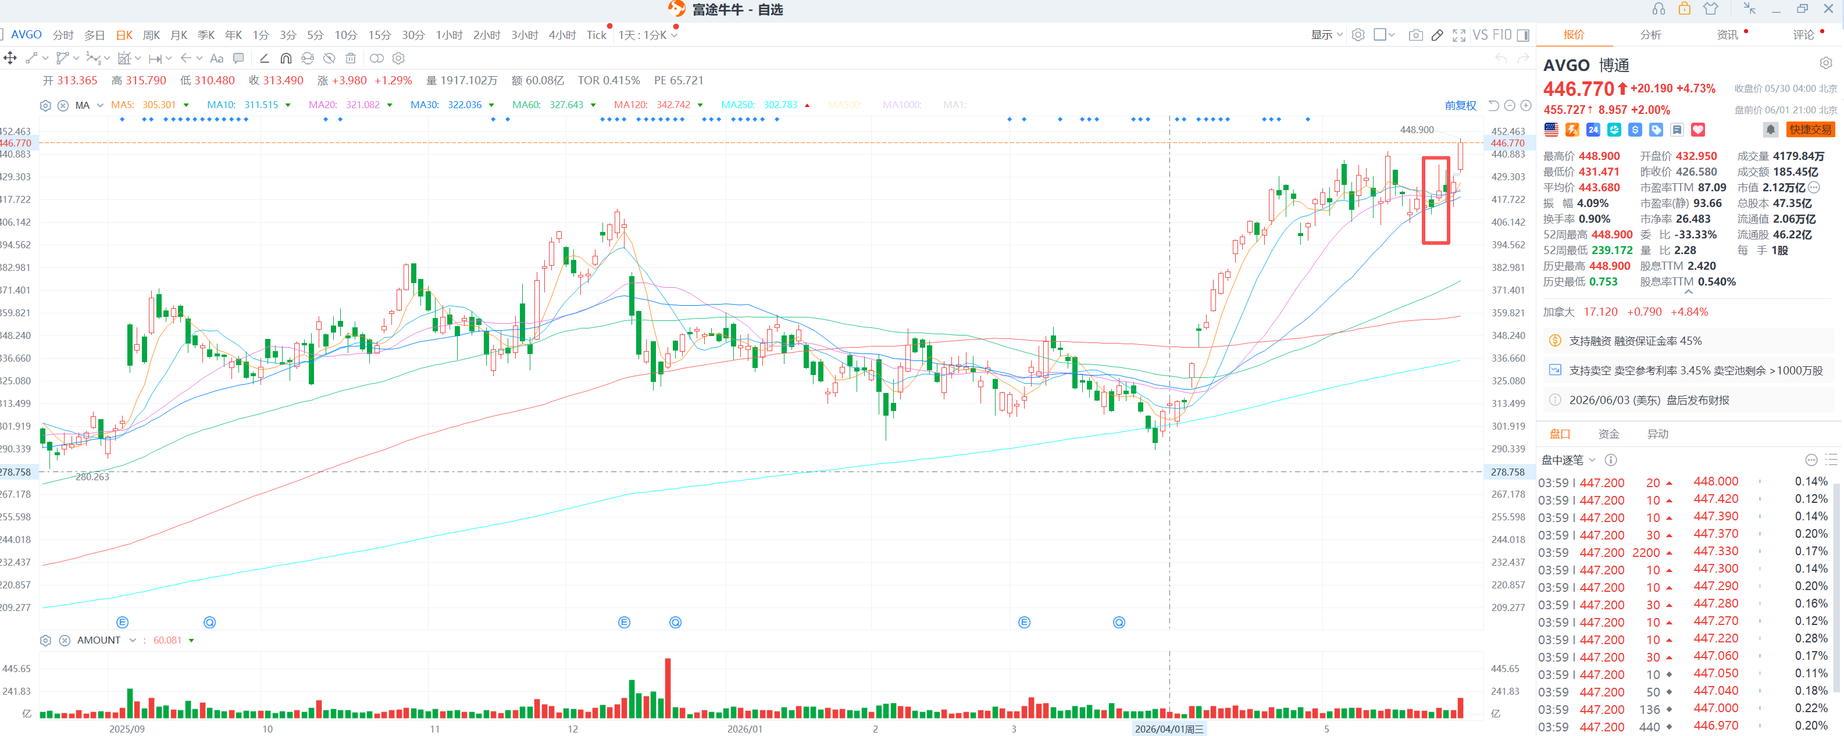Toggle the linked shapes overlay icon
The height and width of the screenshot is (736, 1844).
(x=376, y=58)
